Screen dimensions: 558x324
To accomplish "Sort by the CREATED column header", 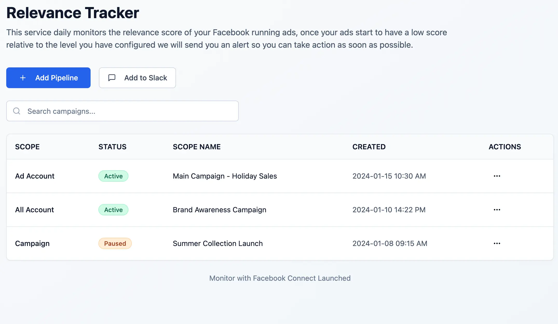I will 369,147.
